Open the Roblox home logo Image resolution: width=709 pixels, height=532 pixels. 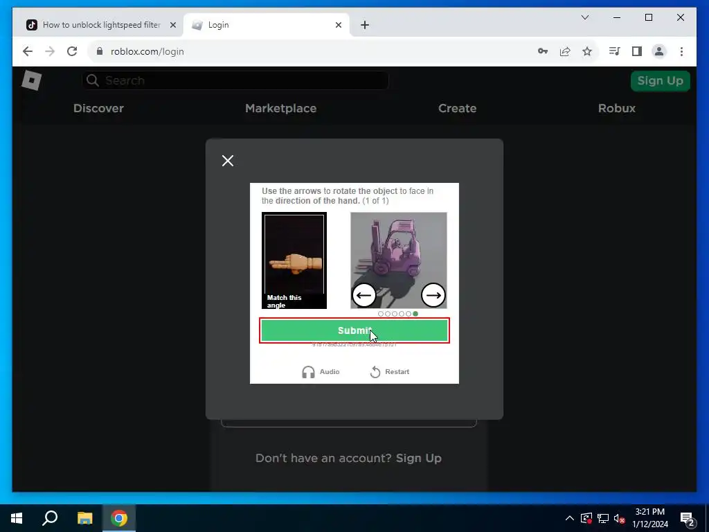32,80
